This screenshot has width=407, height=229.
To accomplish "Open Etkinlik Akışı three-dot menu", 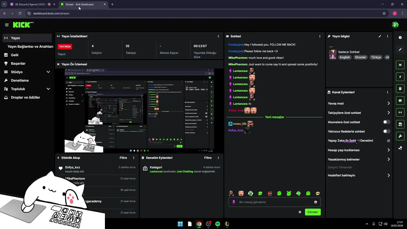I will coord(134,158).
